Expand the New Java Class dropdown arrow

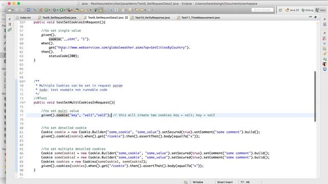49,10
